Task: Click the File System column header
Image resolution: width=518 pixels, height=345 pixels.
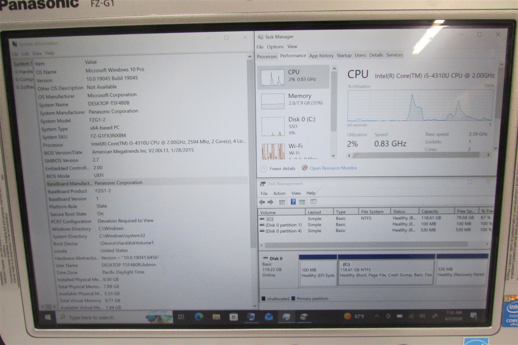Action: [374, 211]
